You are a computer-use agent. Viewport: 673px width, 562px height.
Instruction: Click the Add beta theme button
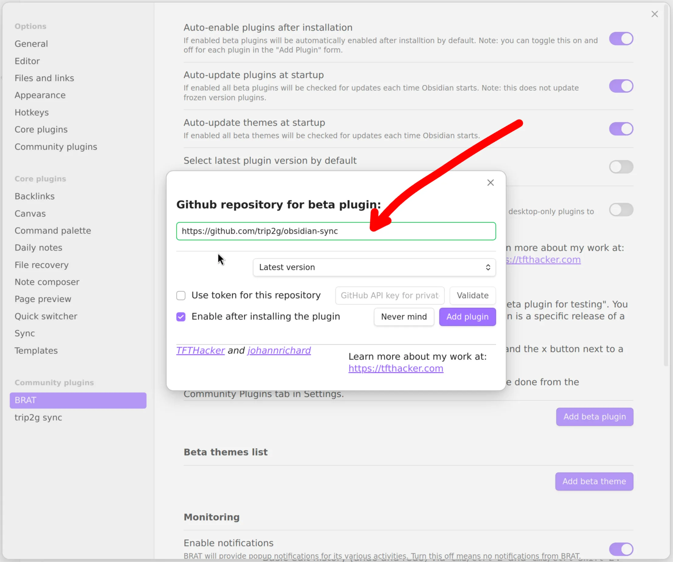coord(594,481)
